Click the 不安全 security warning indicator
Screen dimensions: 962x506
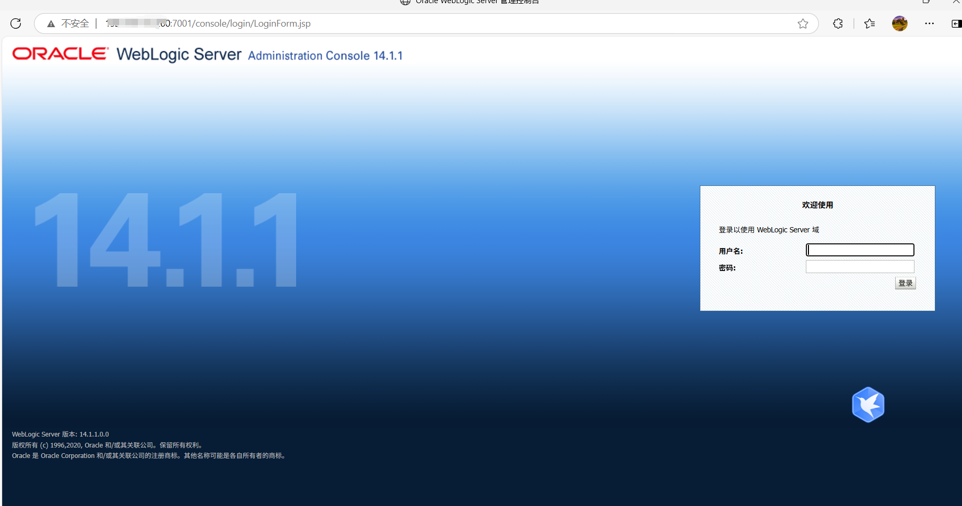tap(68, 23)
